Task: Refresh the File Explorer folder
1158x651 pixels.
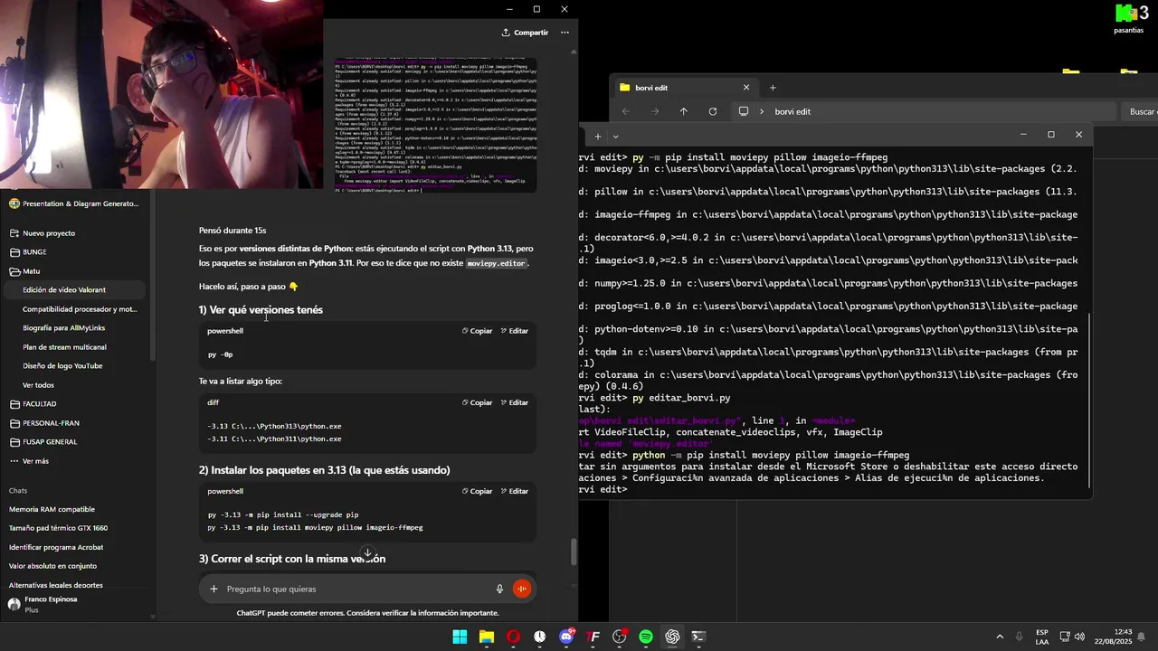Action: [713, 111]
